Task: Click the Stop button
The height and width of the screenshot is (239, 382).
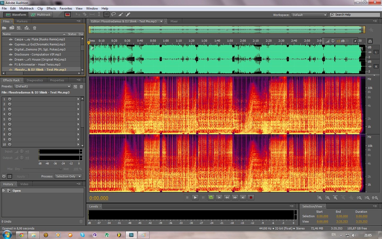Action: [x=187, y=197]
